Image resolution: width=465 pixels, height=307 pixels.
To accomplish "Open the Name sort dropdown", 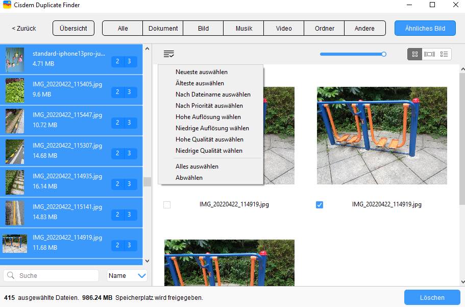I will click(x=127, y=276).
